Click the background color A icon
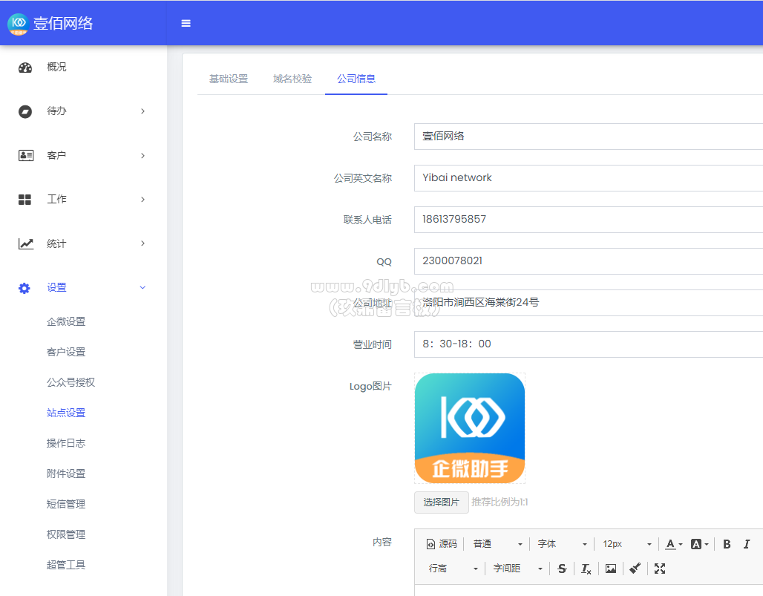This screenshot has height=596, width=763. (696, 544)
